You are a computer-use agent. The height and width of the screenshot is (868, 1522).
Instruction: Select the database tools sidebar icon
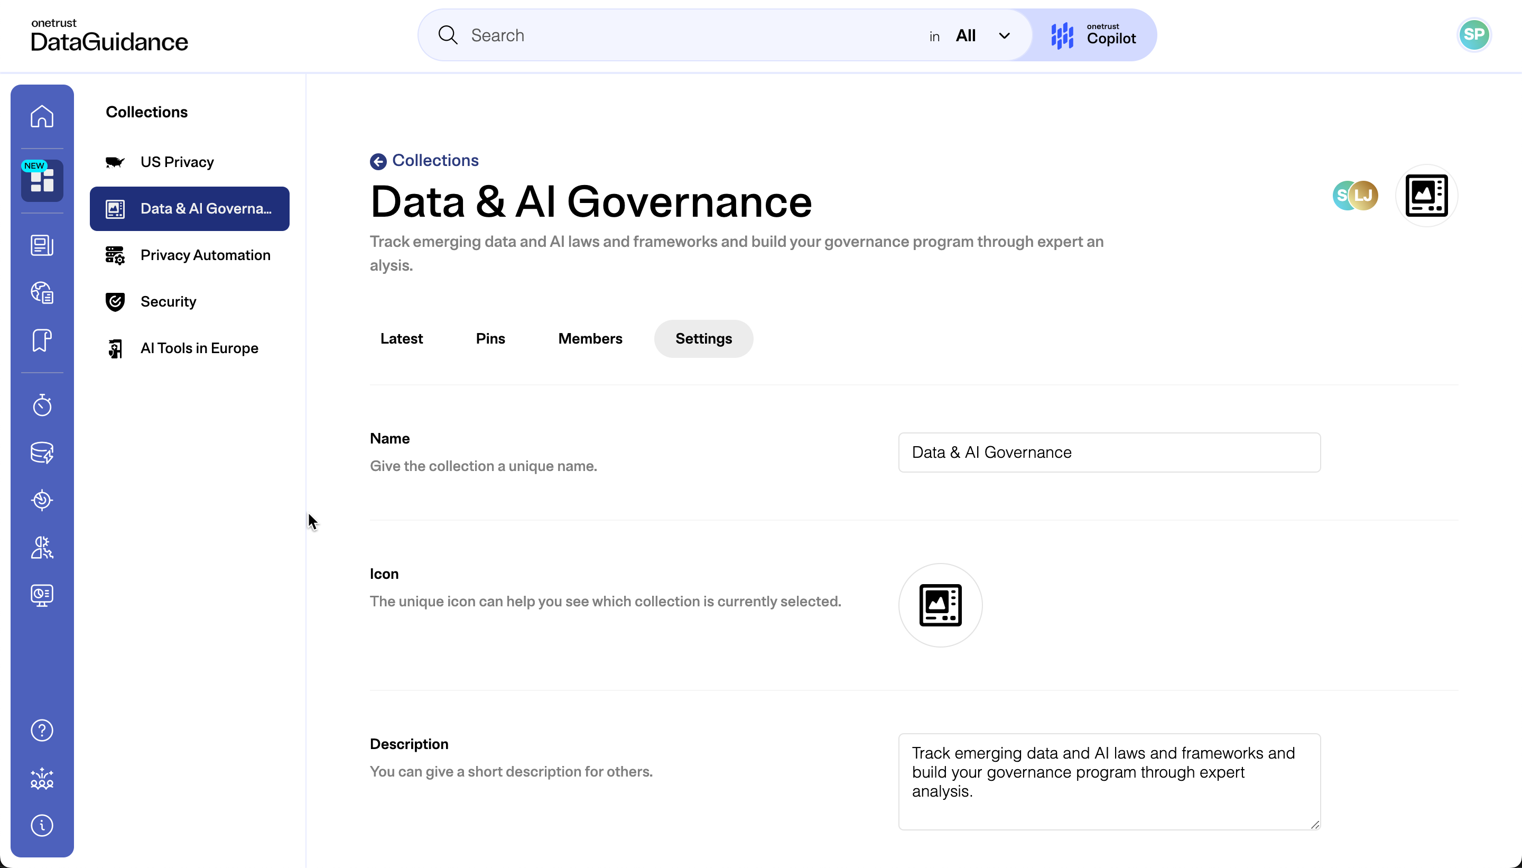[x=41, y=453]
